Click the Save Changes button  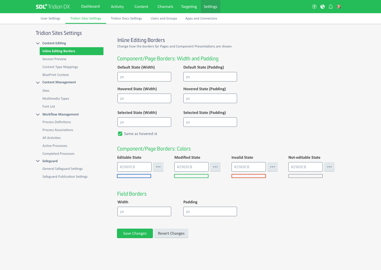(x=135, y=233)
